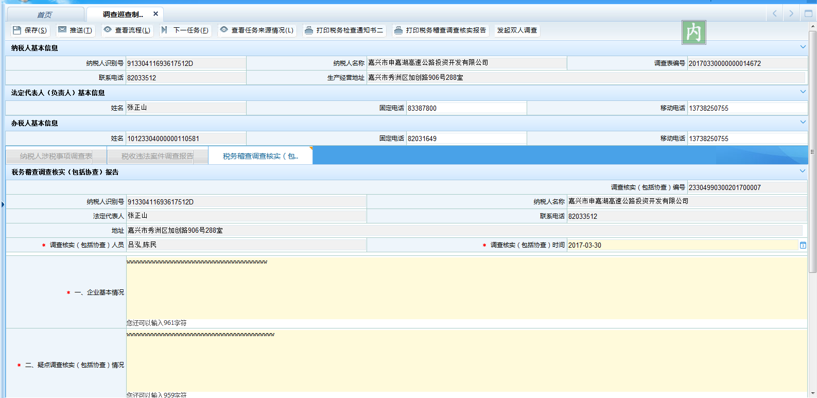Click the window restore icon at top right

click(809, 14)
